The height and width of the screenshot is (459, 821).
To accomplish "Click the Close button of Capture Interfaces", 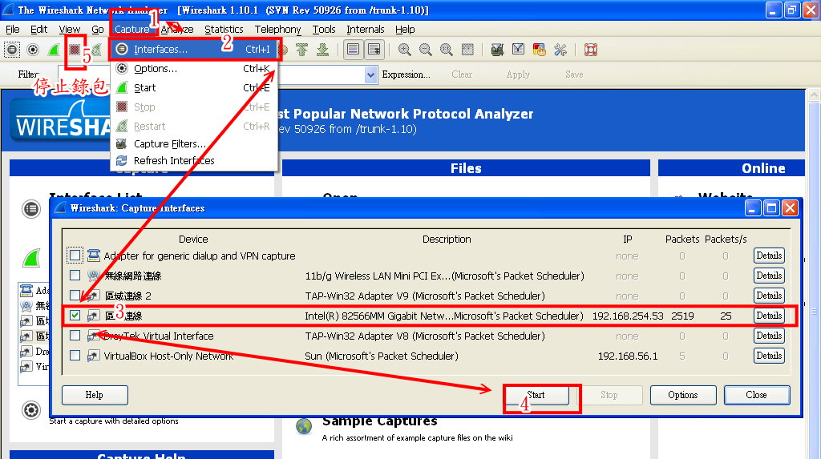I will click(756, 395).
